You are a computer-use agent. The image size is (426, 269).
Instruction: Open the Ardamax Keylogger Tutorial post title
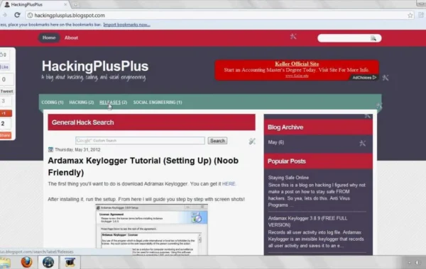143,166
